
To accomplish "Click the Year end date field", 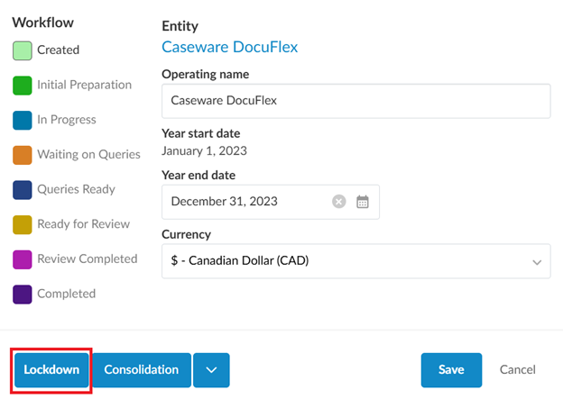I will pyautogui.click(x=244, y=202).
